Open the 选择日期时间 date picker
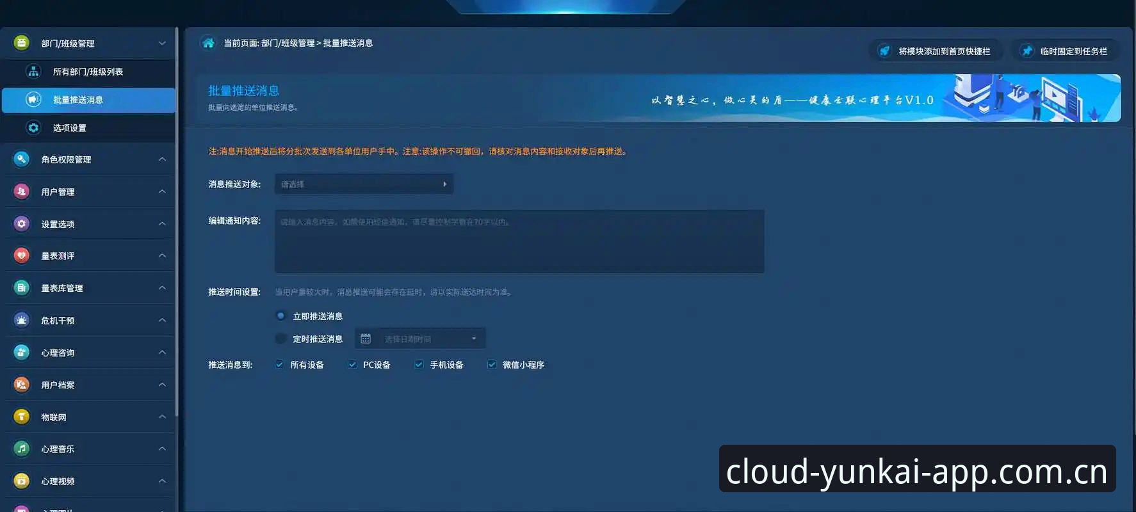 click(420, 339)
